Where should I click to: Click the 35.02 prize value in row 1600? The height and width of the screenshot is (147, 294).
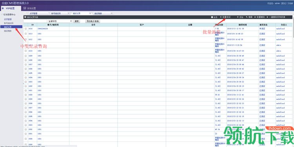[x=217, y=95]
